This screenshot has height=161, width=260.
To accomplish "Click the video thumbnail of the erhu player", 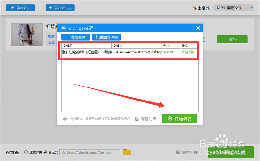I will (x=27, y=35).
